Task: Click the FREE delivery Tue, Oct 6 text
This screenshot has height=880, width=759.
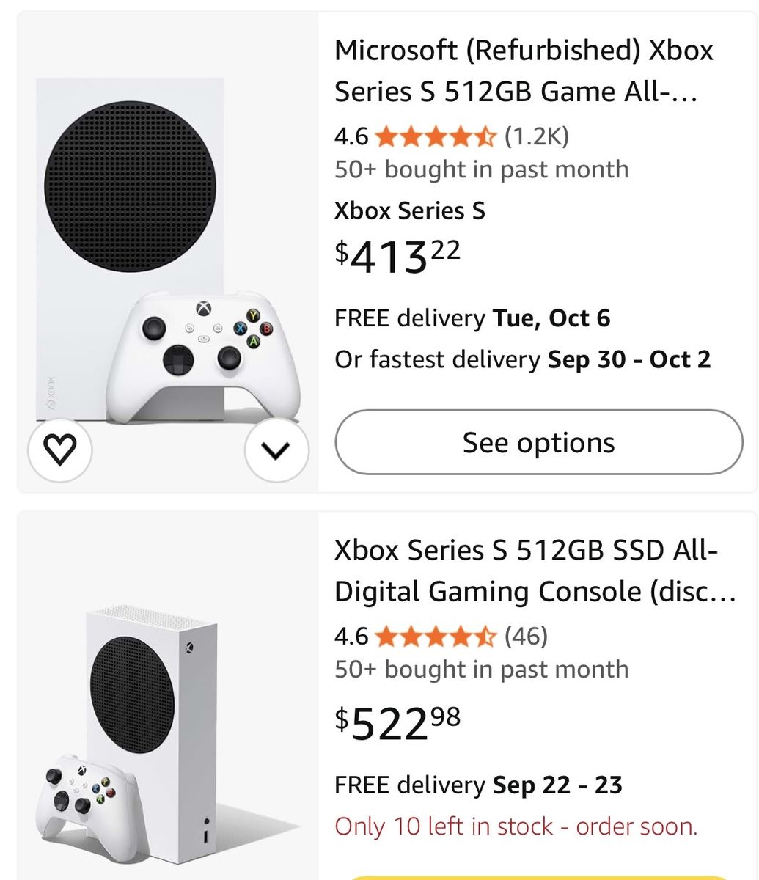Action: pyautogui.click(x=472, y=318)
